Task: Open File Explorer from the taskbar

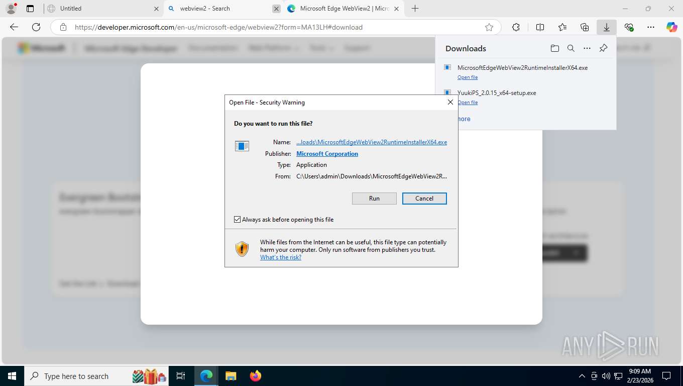Action: click(x=231, y=376)
